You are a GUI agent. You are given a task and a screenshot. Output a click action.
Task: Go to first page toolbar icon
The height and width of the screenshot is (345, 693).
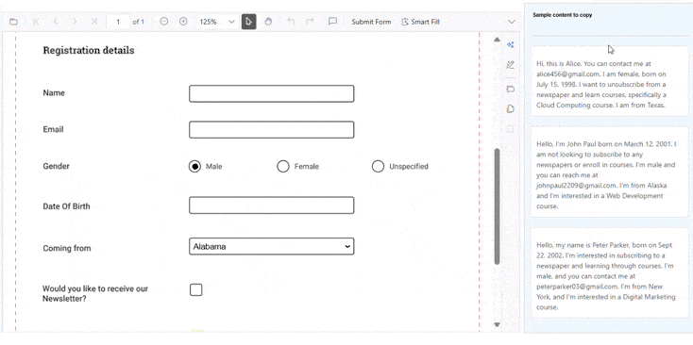tap(36, 22)
